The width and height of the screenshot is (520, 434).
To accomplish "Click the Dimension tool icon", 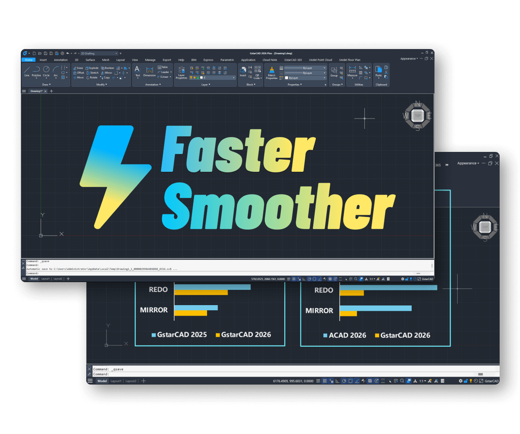I will coord(149,72).
